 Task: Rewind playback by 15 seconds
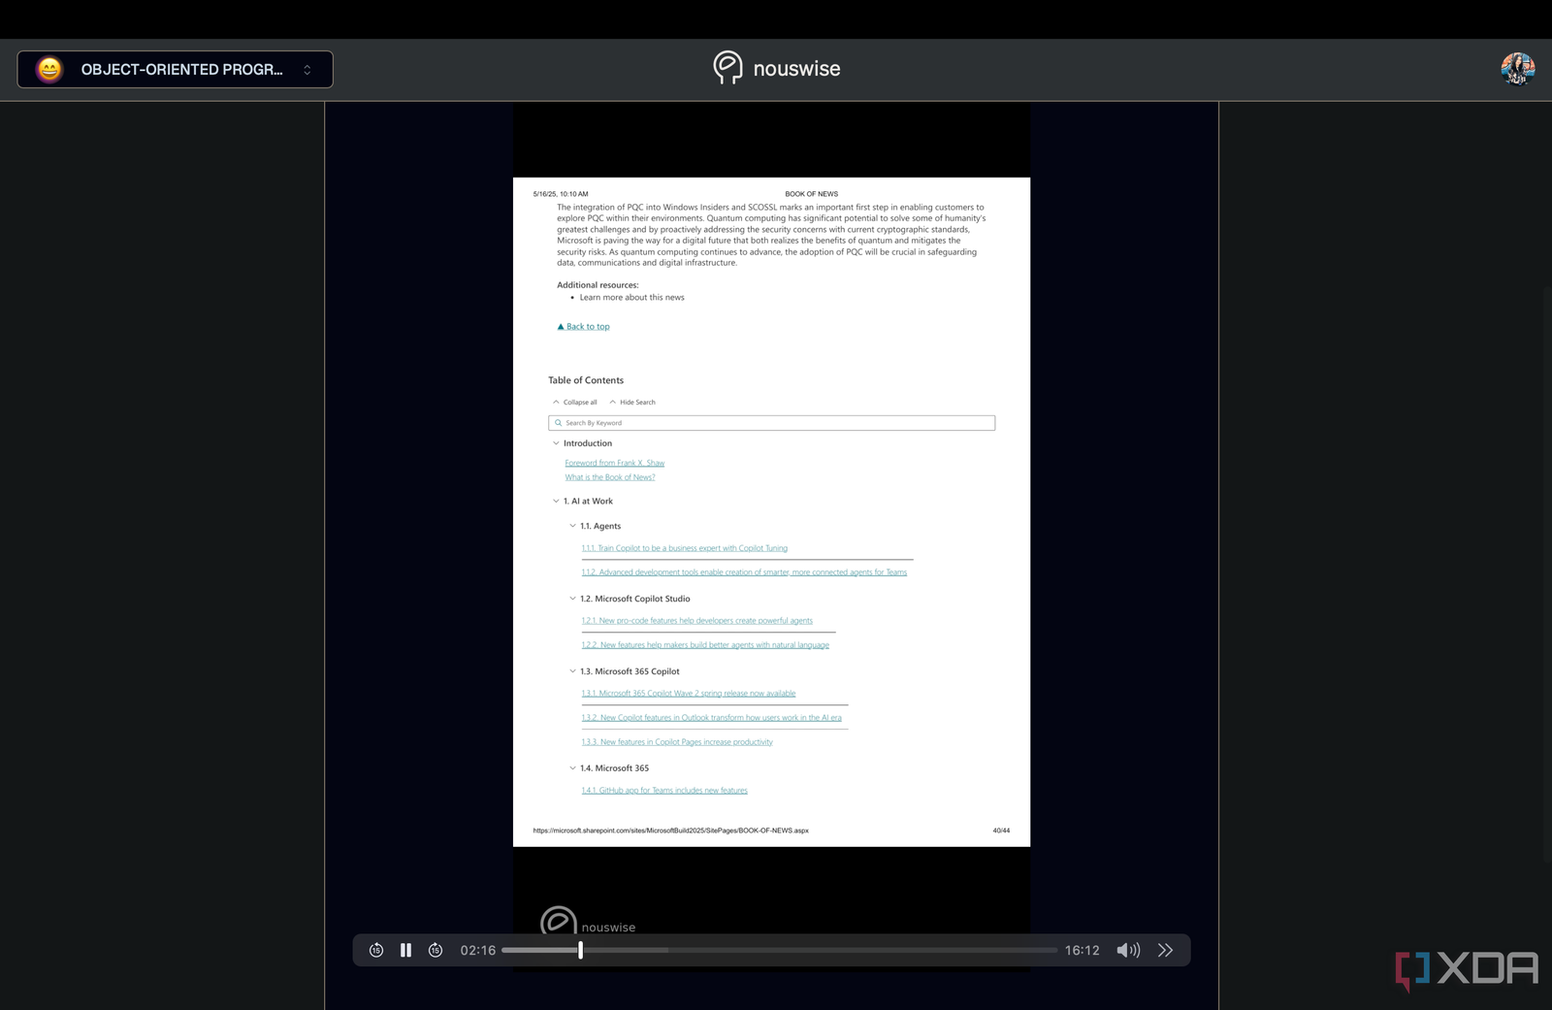point(376,950)
